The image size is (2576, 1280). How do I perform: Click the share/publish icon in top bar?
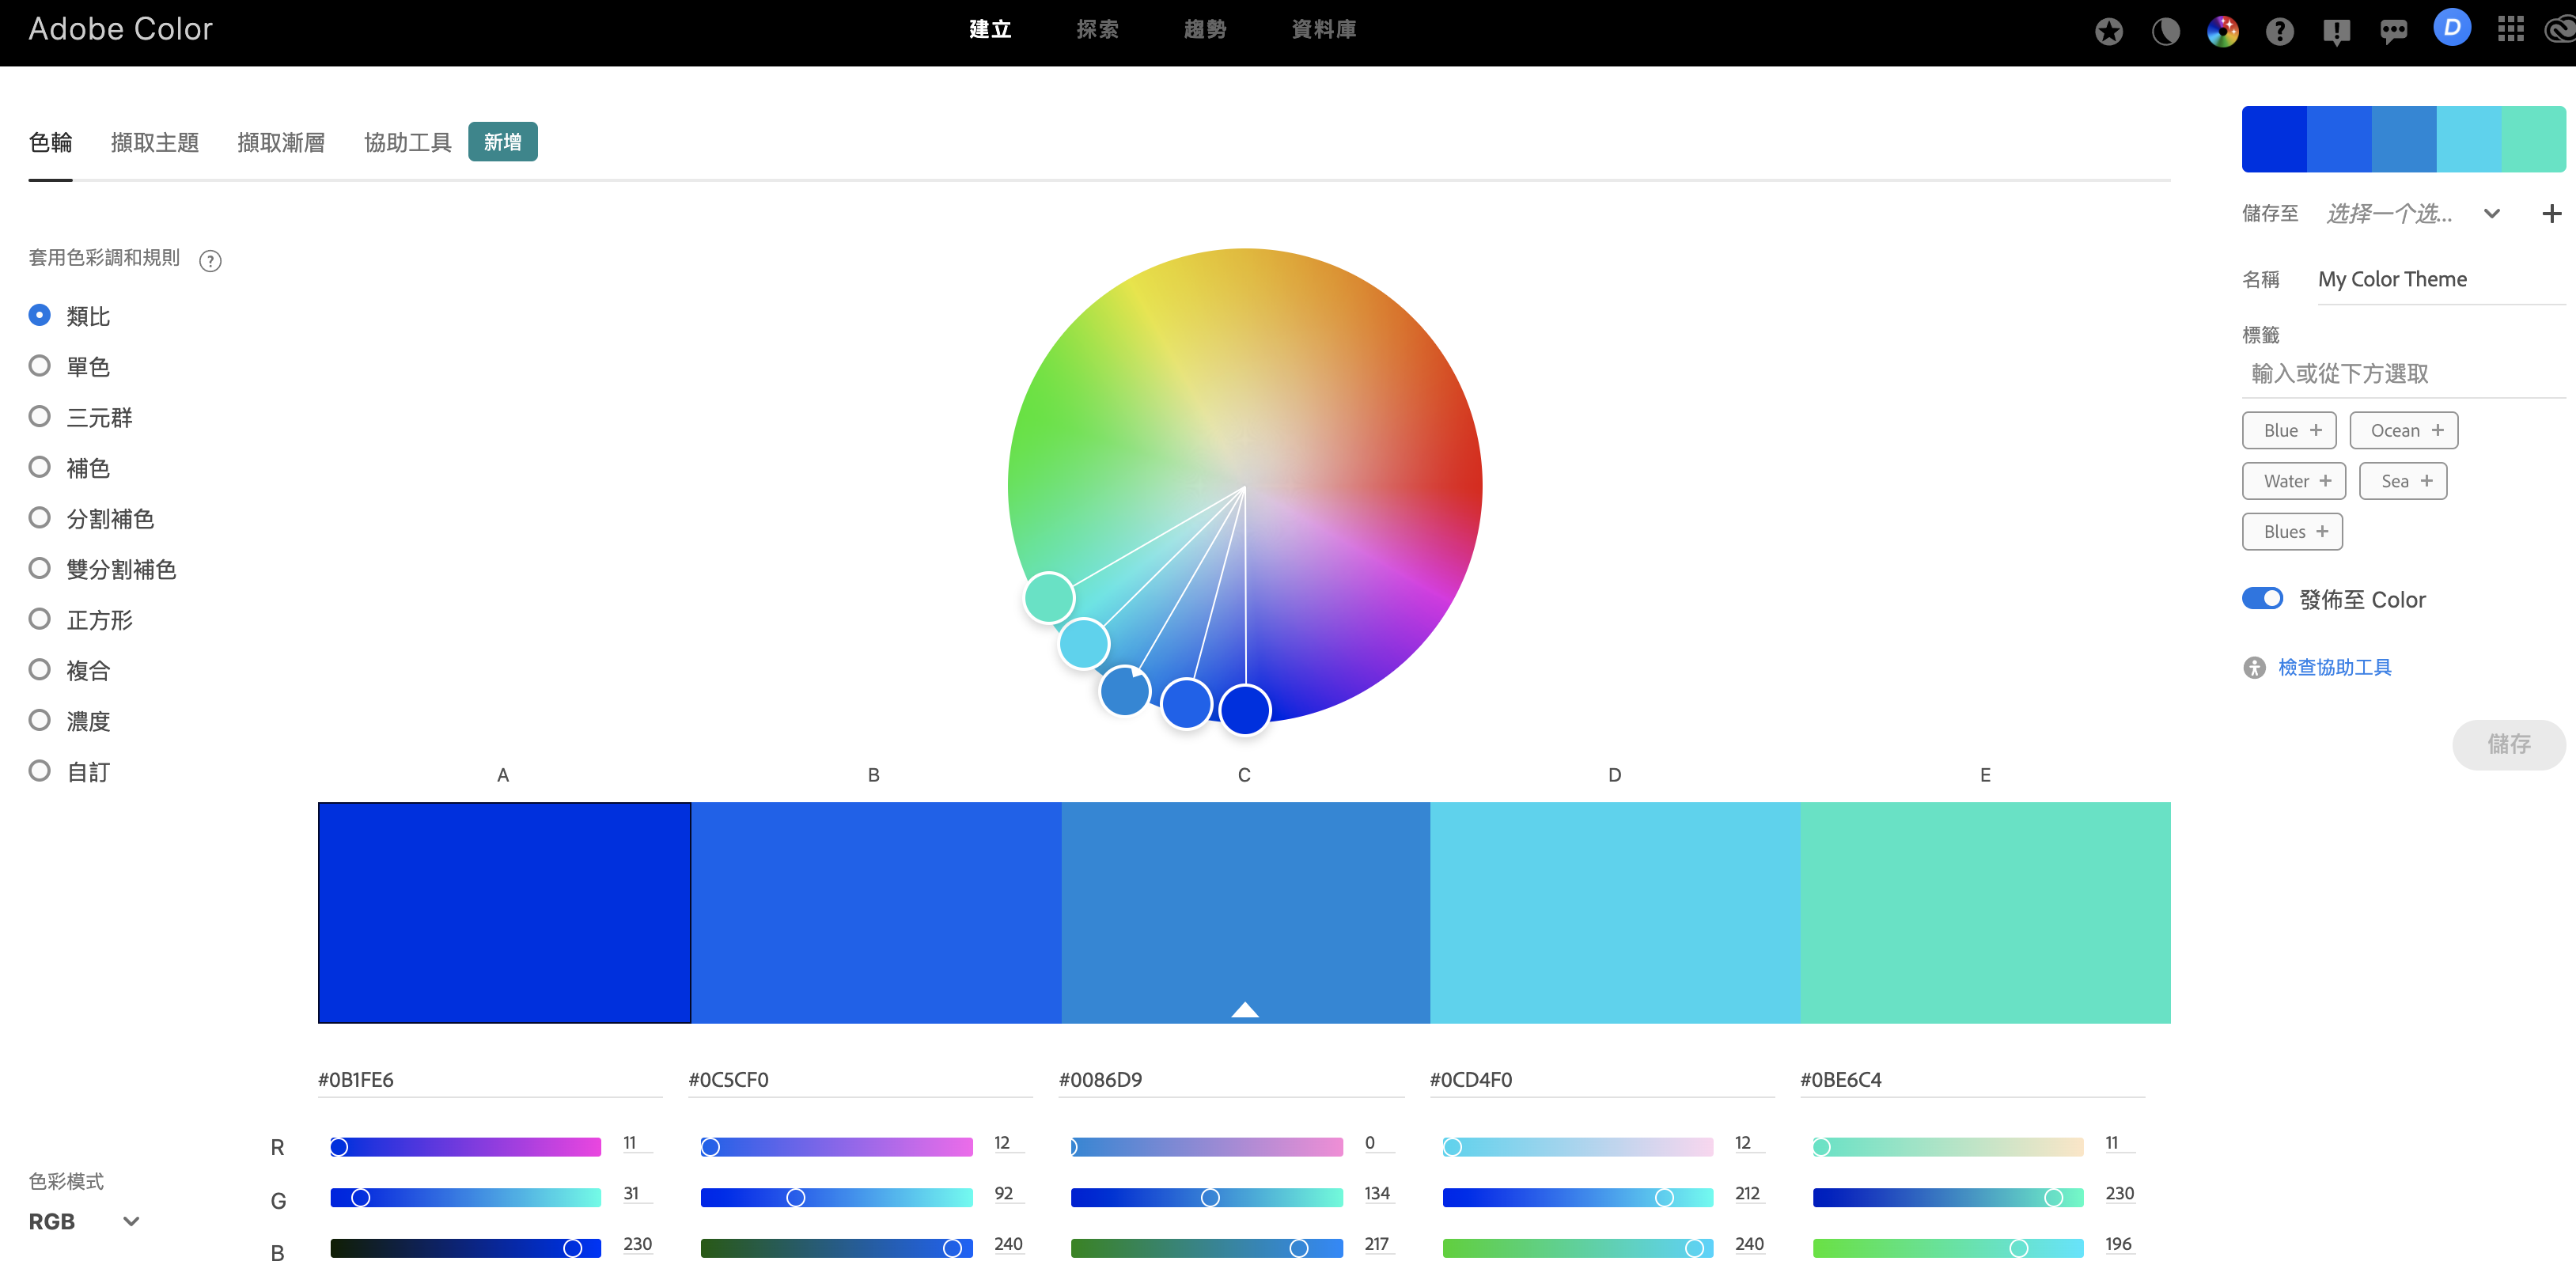point(2333,31)
